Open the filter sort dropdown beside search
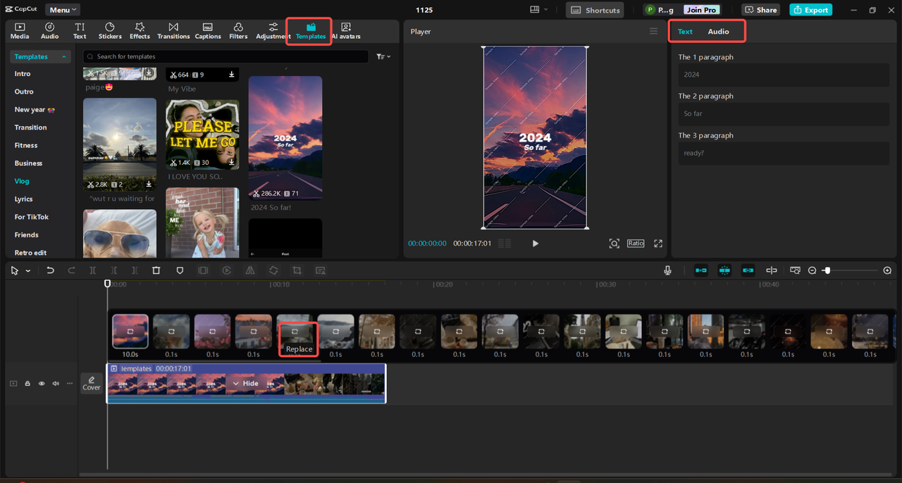This screenshot has height=483, width=902. 383,56
